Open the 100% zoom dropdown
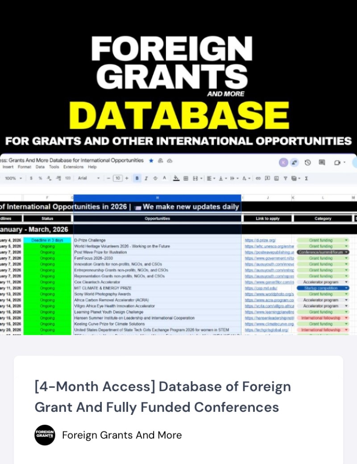This screenshot has height=464, width=357. coord(13,178)
